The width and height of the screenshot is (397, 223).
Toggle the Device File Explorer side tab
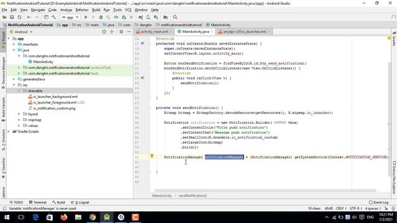(x=395, y=178)
